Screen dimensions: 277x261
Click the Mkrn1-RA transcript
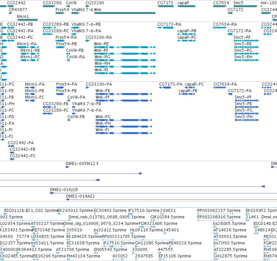[27, 47]
